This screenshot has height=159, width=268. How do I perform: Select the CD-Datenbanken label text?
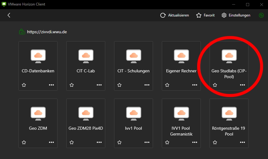[x=38, y=71]
